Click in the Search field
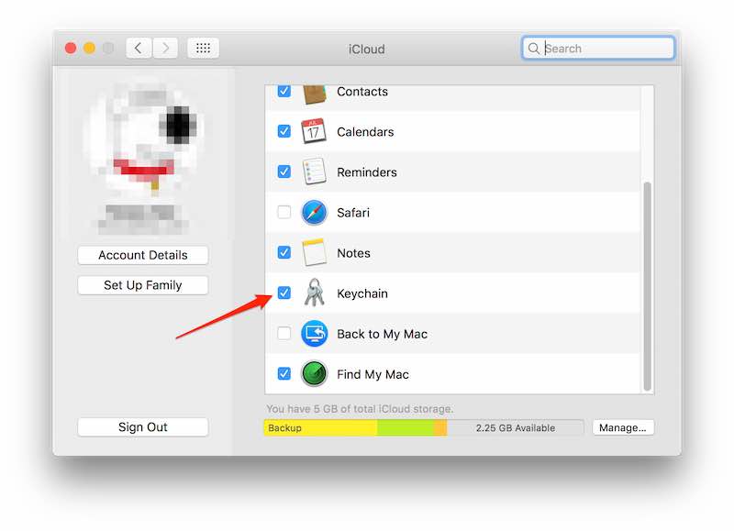 (x=598, y=49)
